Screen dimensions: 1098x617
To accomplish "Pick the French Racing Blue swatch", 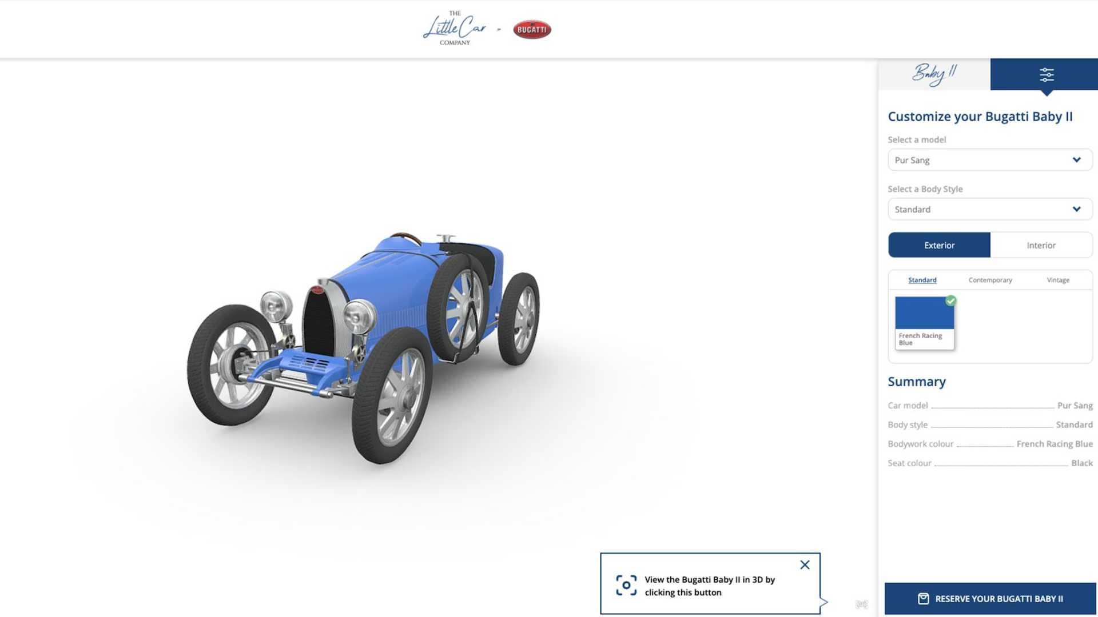I will pos(924,314).
